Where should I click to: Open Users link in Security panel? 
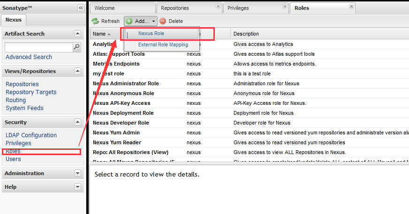[x=13, y=159]
